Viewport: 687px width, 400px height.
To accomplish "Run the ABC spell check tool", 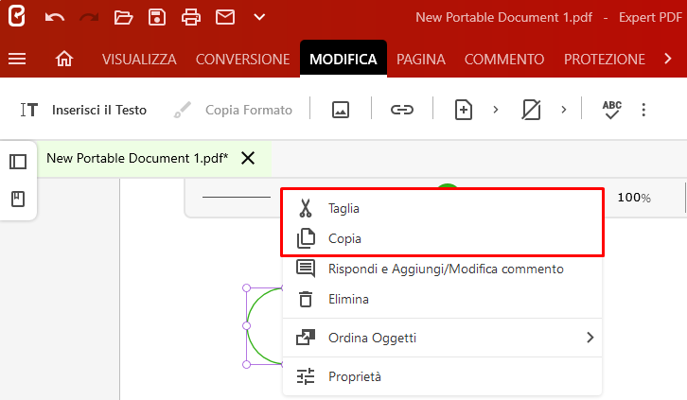I will click(x=611, y=110).
